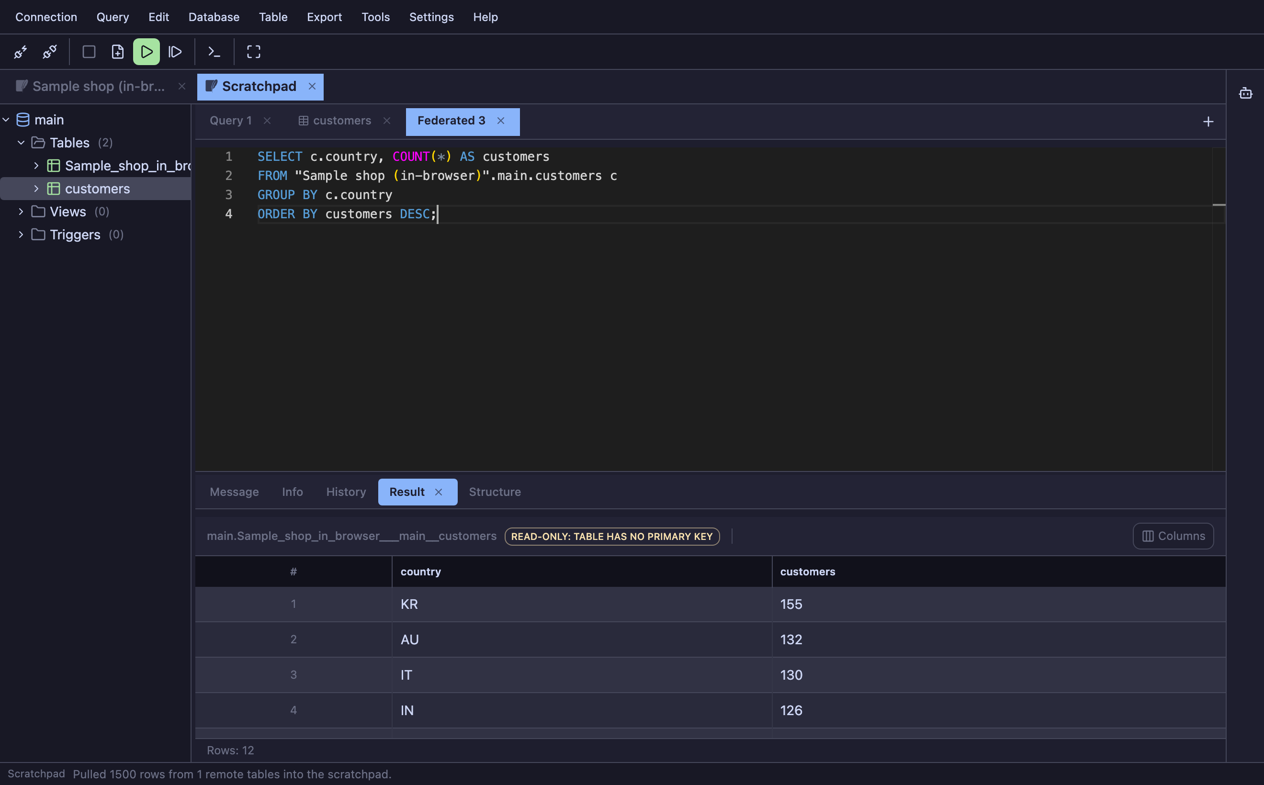Image resolution: width=1264 pixels, height=785 pixels.
Task: Open the Tools menu
Action: tap(375, 17)
